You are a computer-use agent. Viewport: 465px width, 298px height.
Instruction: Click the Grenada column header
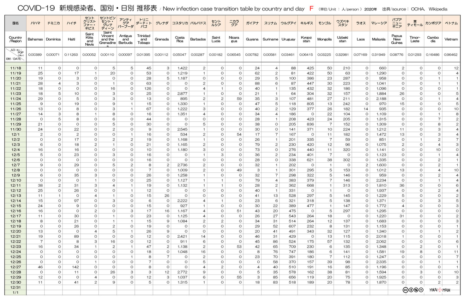(x=161, y=39)
